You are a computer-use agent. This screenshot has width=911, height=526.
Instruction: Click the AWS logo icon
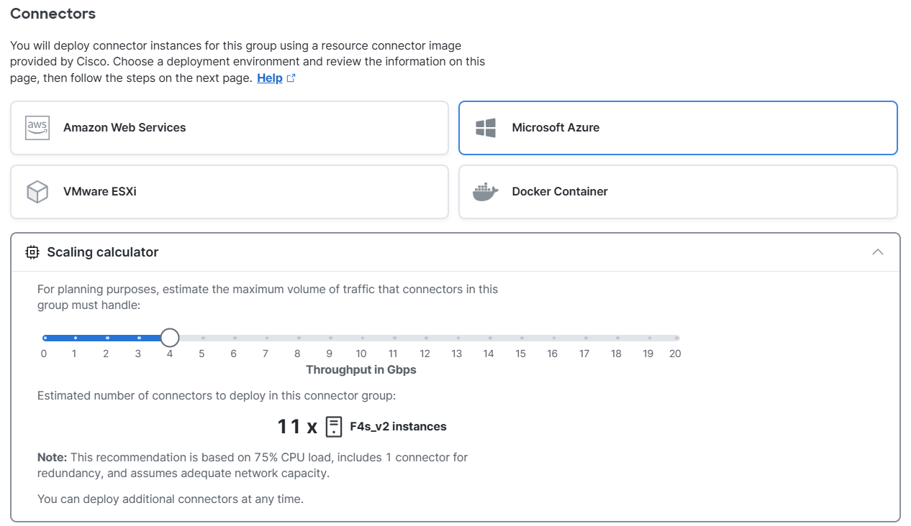[37, 128]
